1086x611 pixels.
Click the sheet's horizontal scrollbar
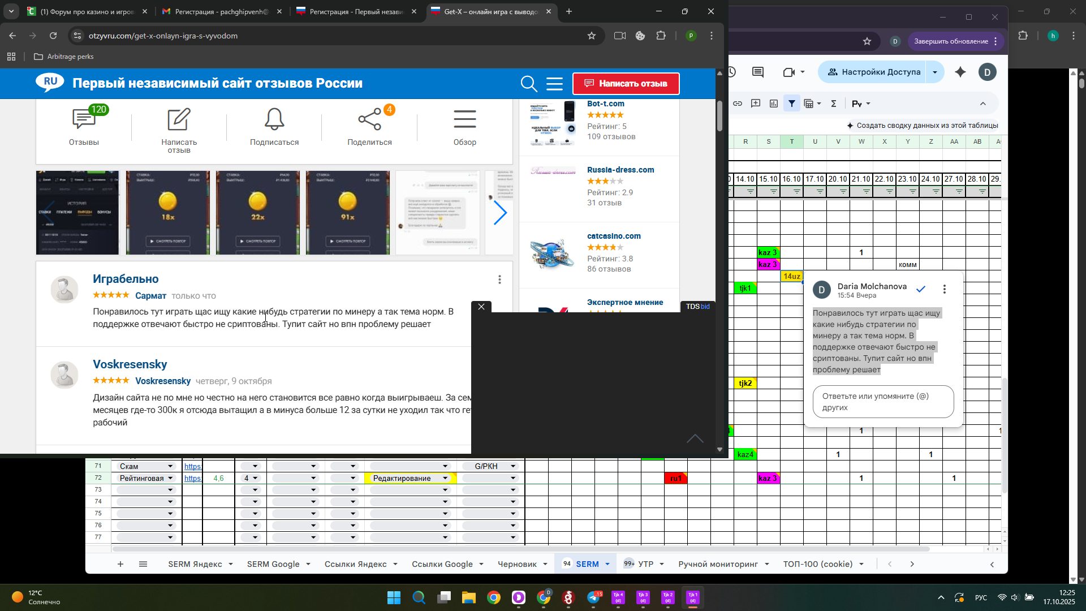(x=520, y=549)
